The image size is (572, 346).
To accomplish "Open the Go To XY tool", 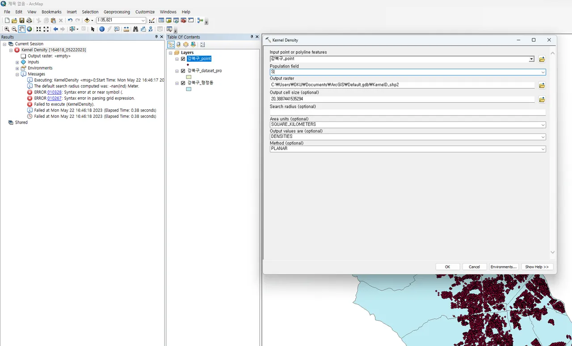I will [x=151, y=29].
